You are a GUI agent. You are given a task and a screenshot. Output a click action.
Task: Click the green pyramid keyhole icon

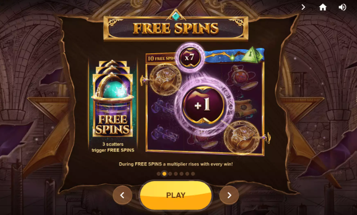[251, 55]
